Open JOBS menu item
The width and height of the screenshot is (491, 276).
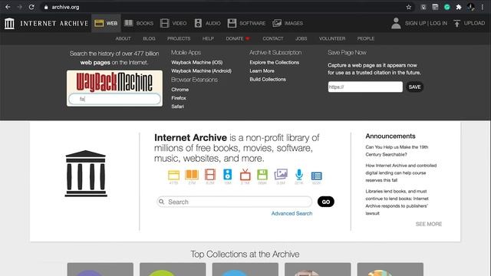(302, 38)
